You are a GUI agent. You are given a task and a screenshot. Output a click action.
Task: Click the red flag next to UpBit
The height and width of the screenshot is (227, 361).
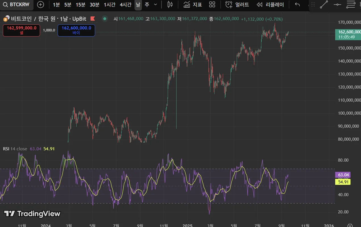pos(93,19)
